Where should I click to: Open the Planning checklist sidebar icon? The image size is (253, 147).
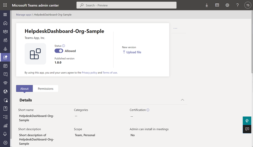click(x=5, y=117)
